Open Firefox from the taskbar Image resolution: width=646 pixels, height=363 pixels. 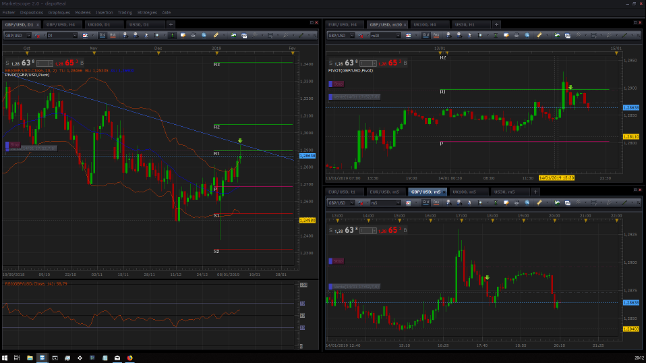pyautogui.click(x=129, y=358)
